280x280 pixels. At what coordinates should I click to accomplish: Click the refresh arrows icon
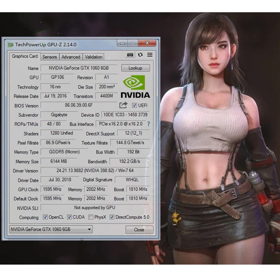pyautogui.click(x=140, y=55)
